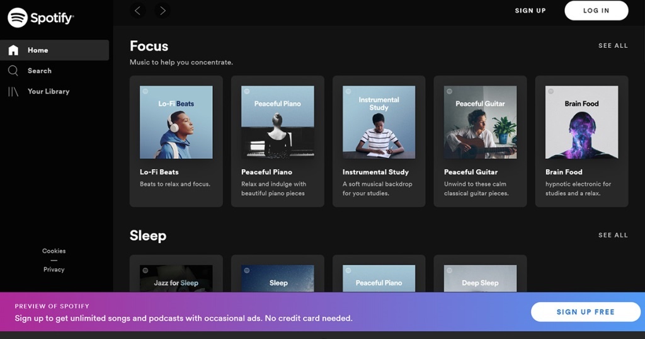645x339 pixels.
Task: Select Search in the sidebar menu
Action: click(x=40, y=71)
